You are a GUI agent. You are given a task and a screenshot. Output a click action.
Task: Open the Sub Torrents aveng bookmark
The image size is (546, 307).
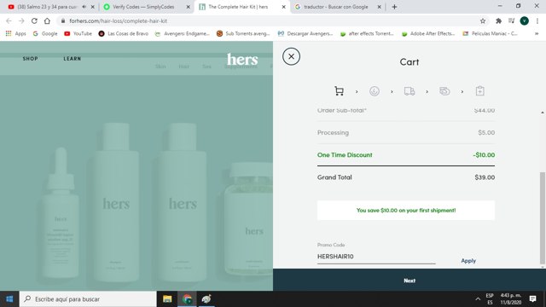[243, 33]
